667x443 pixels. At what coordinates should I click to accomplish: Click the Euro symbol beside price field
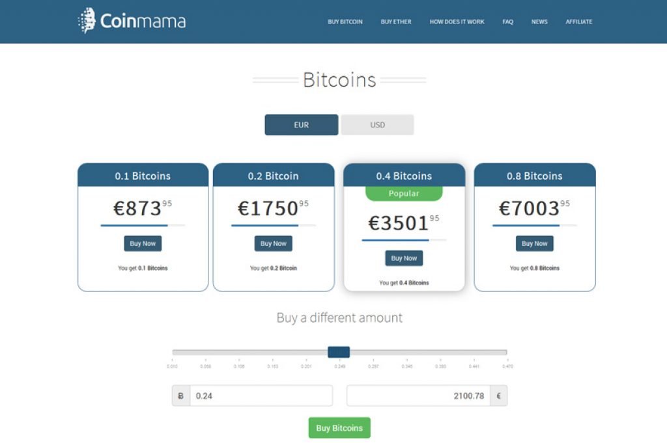[x=498, y=396]
